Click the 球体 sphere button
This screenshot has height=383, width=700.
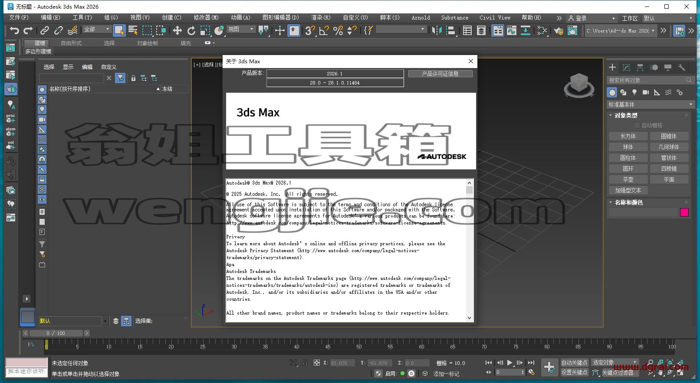tap(628, 147)
